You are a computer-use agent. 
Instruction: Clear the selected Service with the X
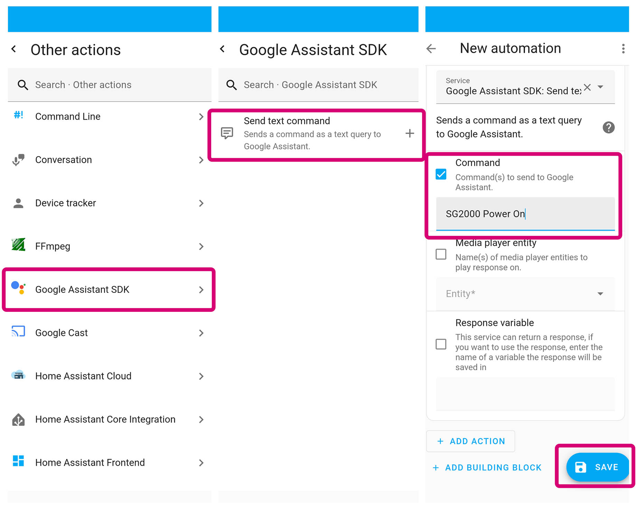(x=587, y=87)
